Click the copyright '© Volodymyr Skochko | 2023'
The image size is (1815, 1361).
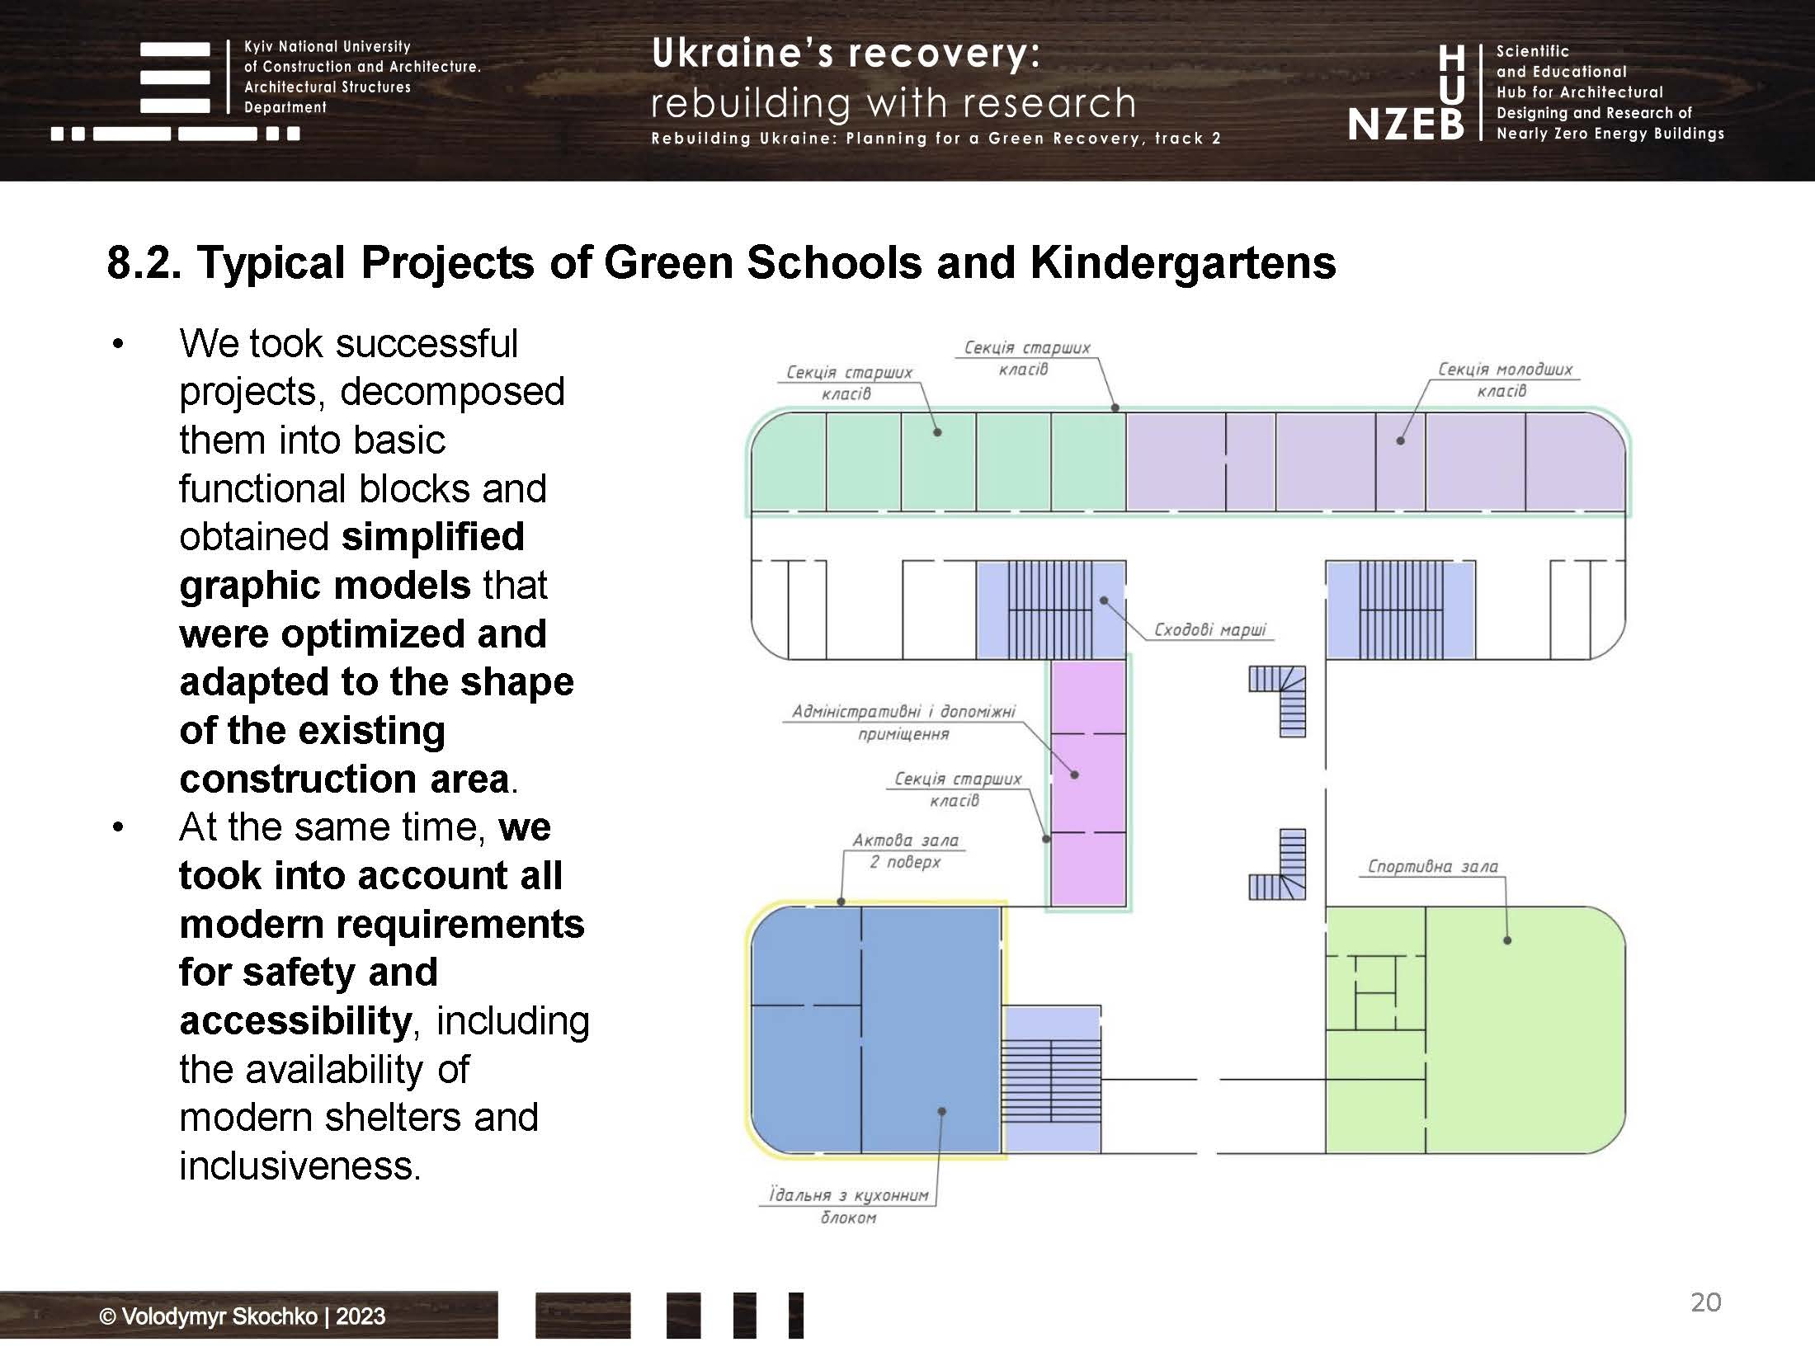click(243, 1316)
